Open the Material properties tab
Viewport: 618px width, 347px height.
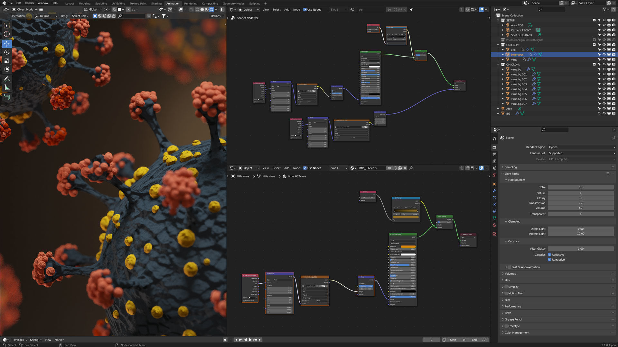[x=494, y=225]
